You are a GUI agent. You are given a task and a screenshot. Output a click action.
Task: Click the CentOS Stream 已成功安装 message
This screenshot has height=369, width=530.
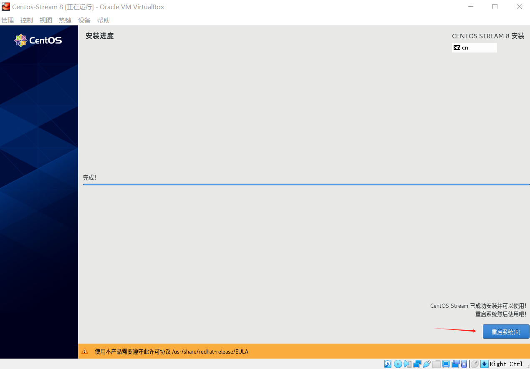[478, 306]
